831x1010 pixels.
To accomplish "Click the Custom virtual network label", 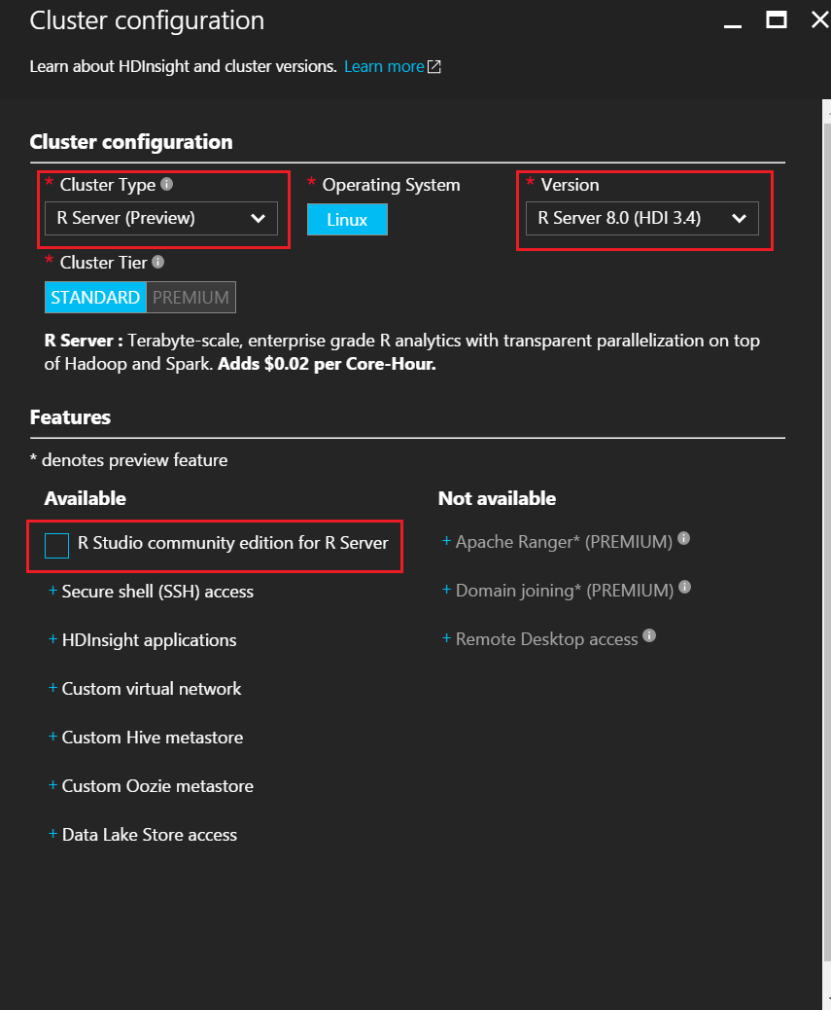I will pos(152,689).
